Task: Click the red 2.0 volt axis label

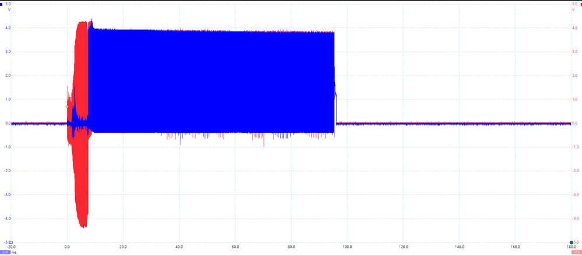Action: coord(574,76)
